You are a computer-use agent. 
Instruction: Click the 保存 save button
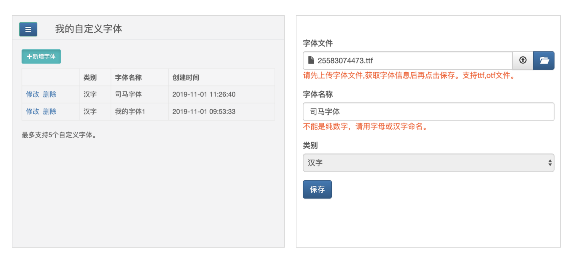317,189
